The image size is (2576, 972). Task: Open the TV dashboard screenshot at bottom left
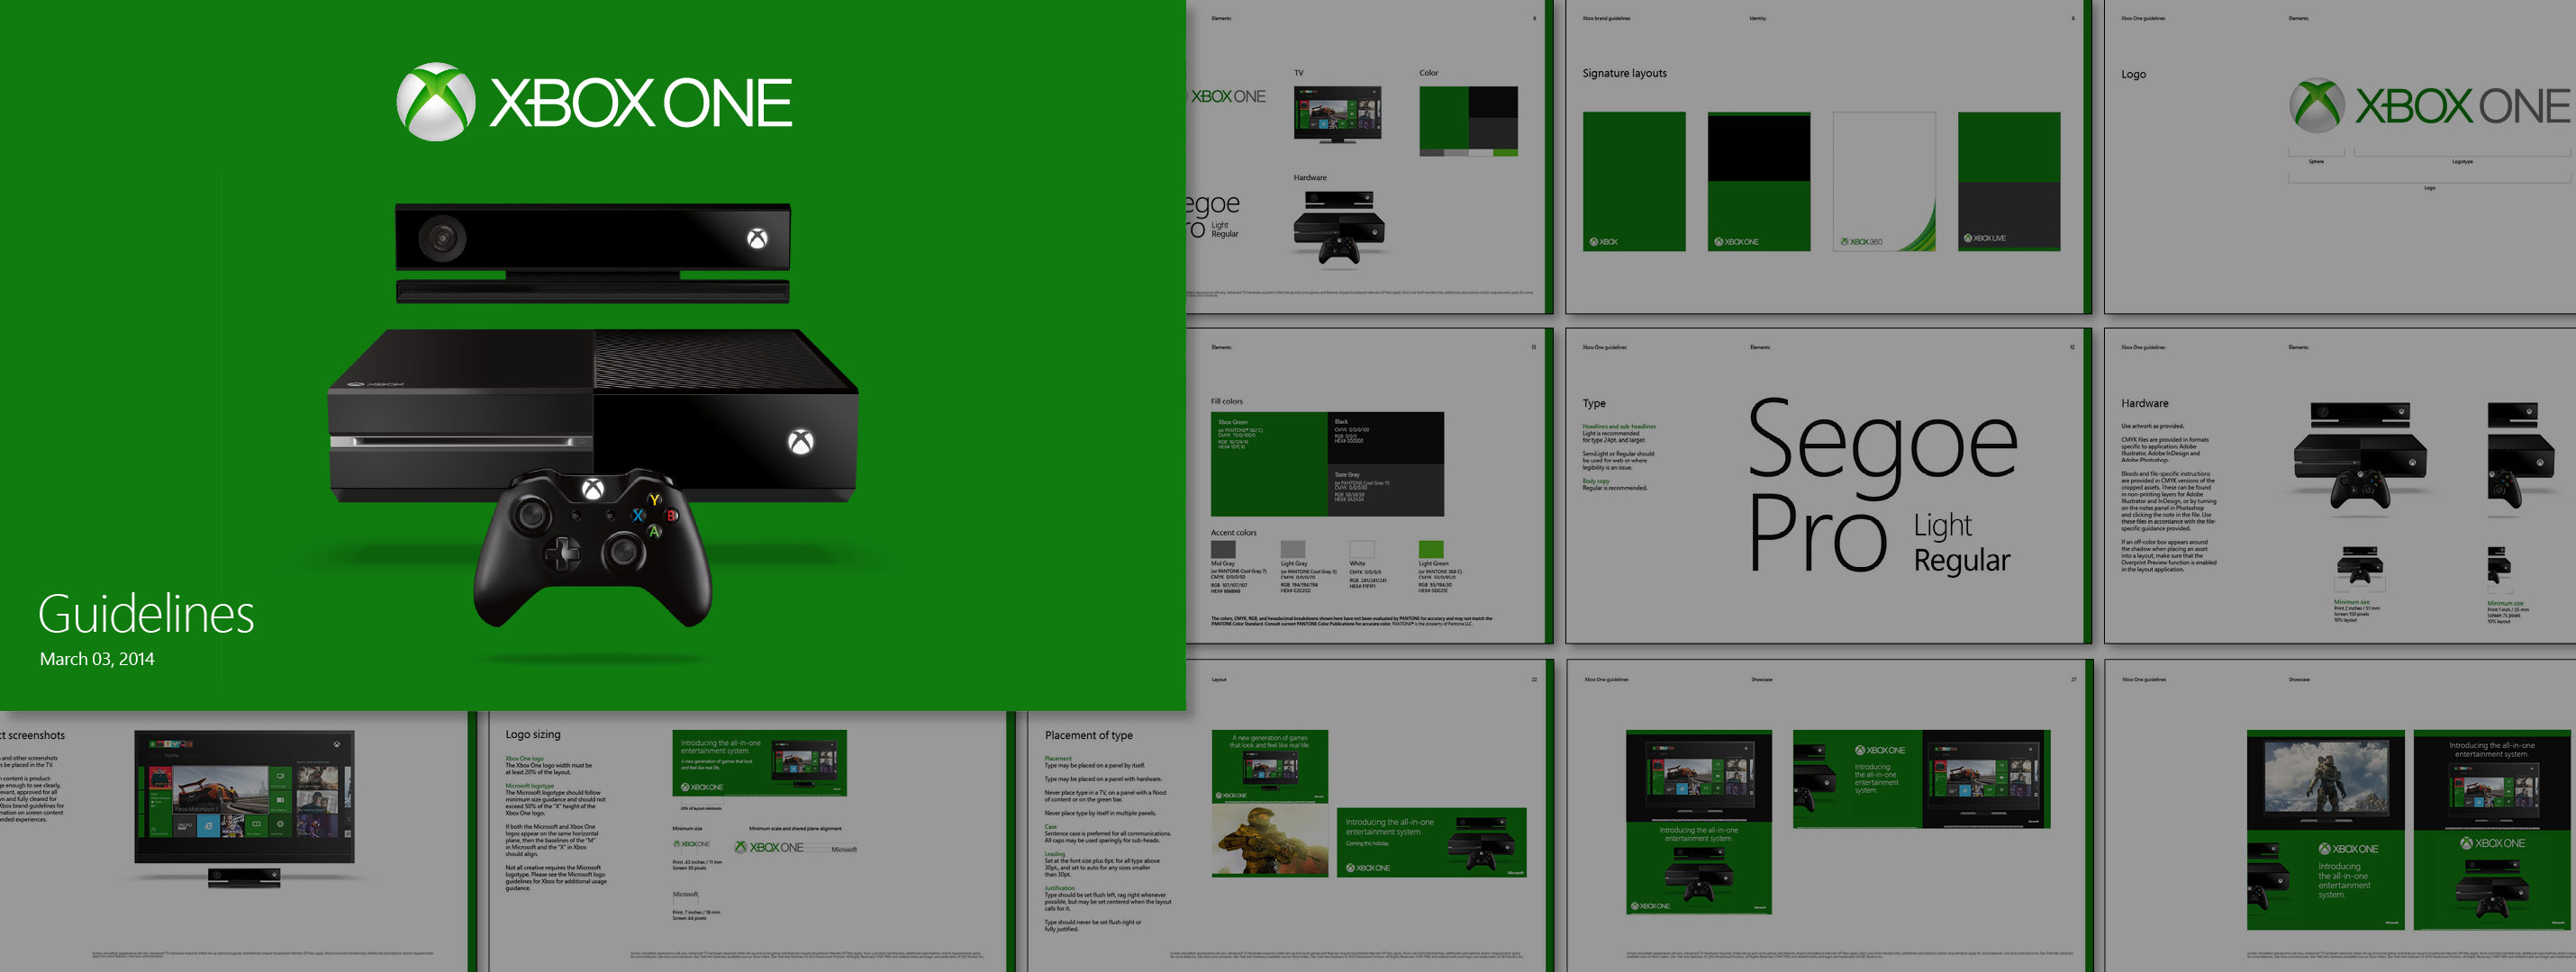(244, 796)
